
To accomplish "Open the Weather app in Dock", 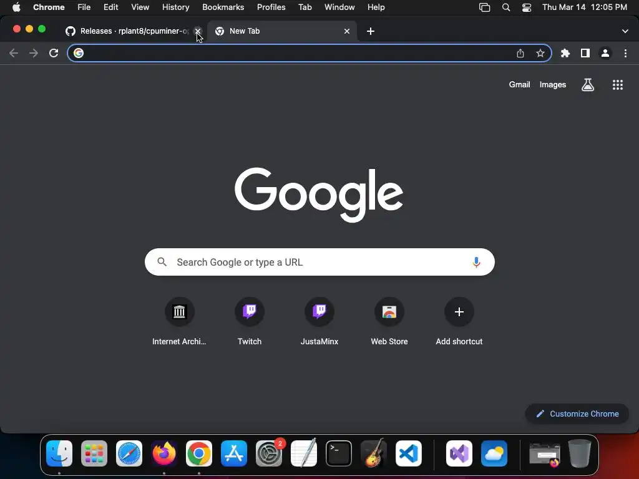I will click(x=494, y=453).
